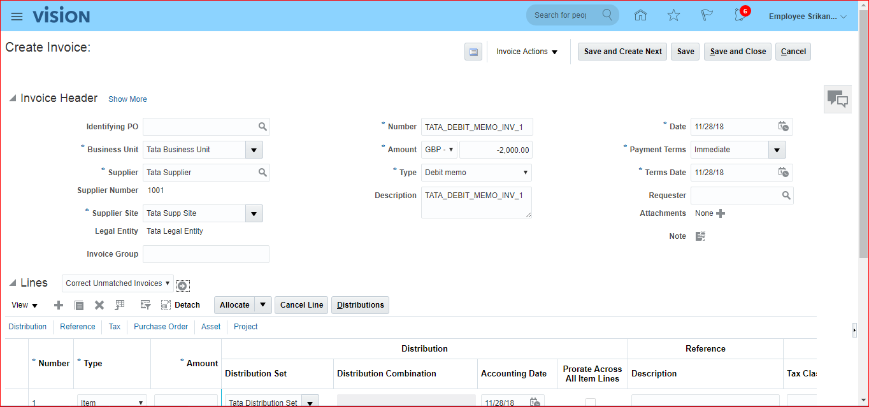869x407 pixels.
Task: Open the Note edit icon
Action: [x=700, y=236]
